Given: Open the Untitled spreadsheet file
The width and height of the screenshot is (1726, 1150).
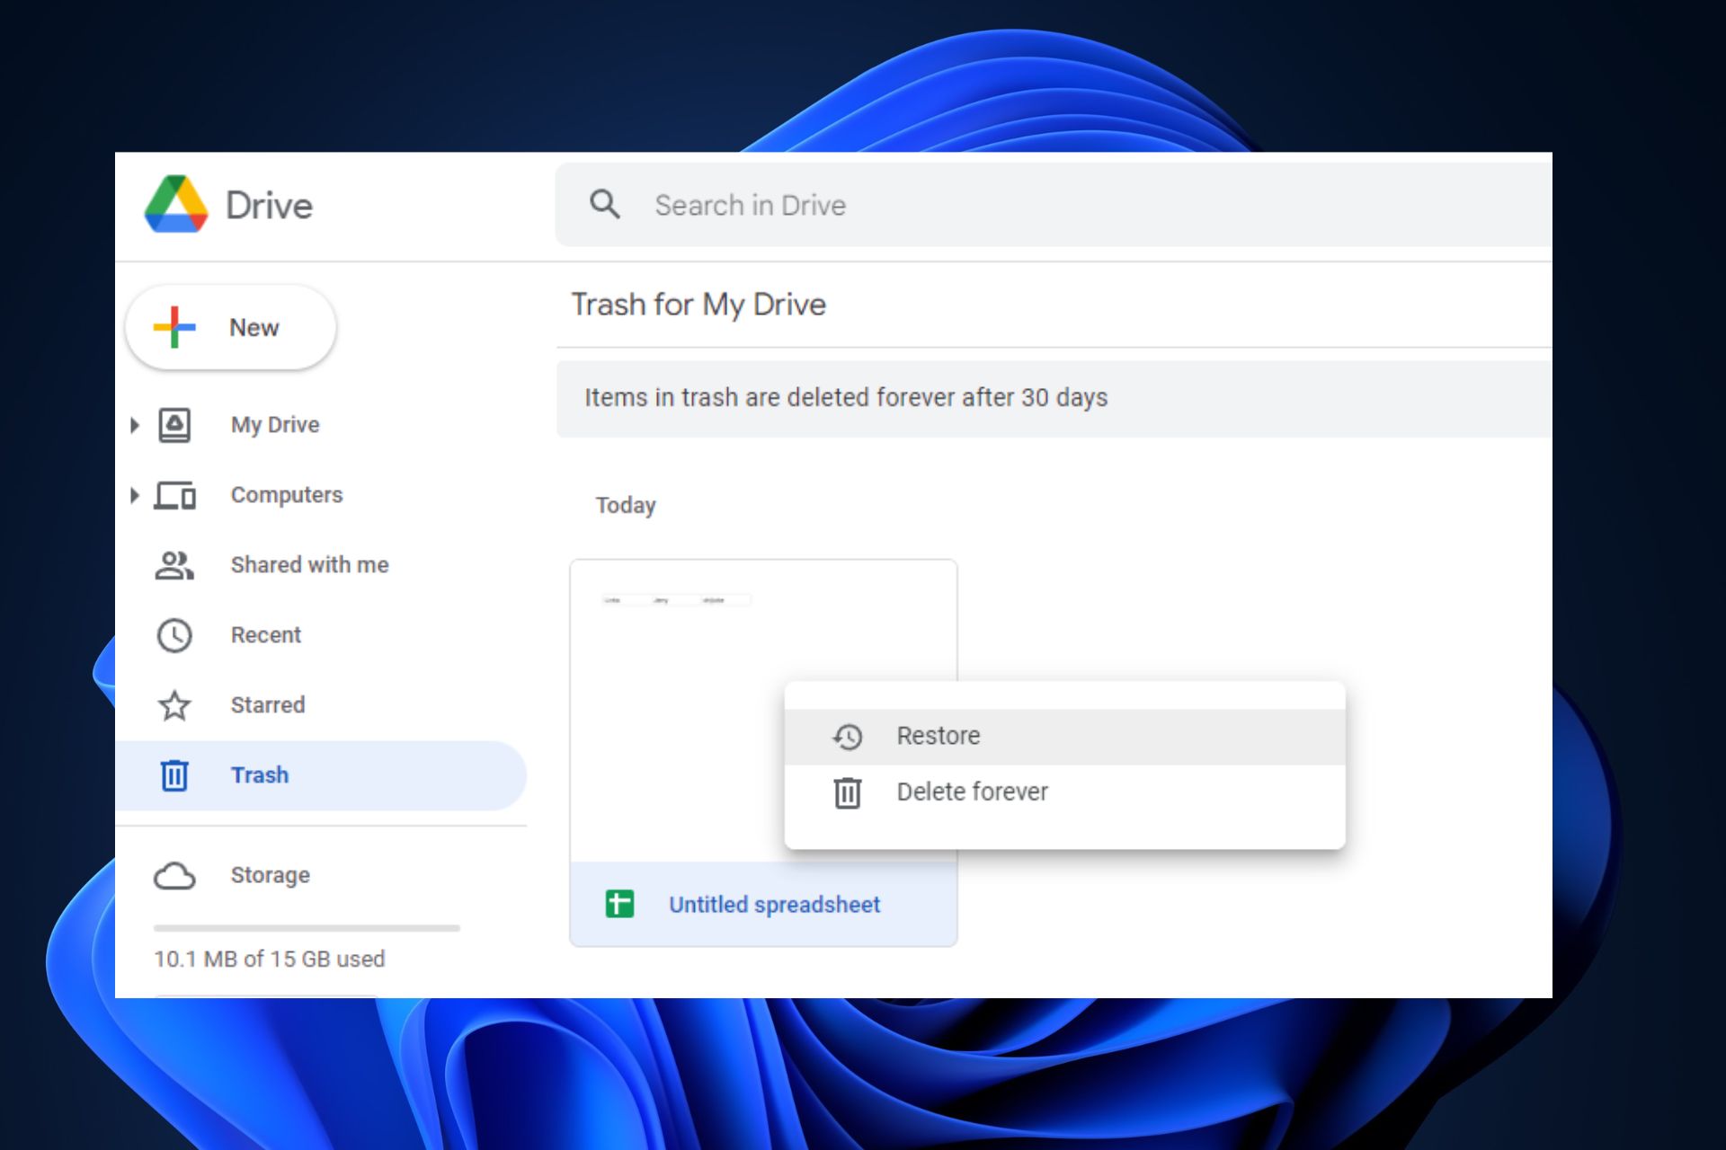Looking at the screenshot, I should tap(770, 902).
